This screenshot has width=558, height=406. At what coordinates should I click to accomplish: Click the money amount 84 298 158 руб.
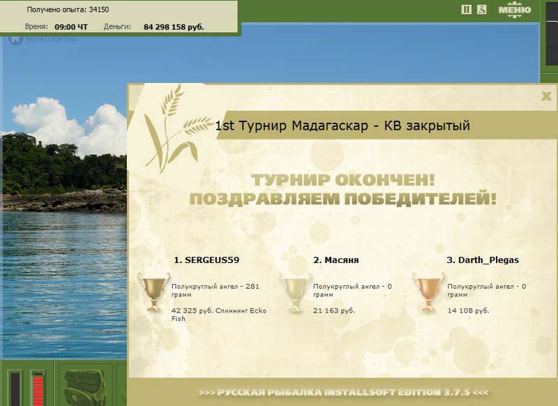174,27
